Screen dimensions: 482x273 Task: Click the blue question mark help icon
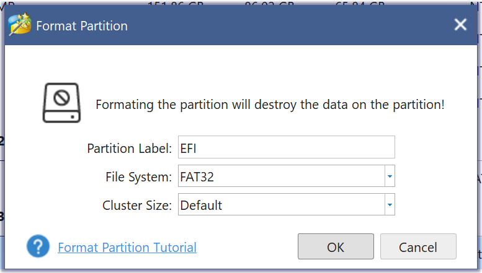(x=38, y=247)
